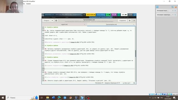Open the recording app icon on taskbar
178x100 pixels.
(x=88, y=97)
